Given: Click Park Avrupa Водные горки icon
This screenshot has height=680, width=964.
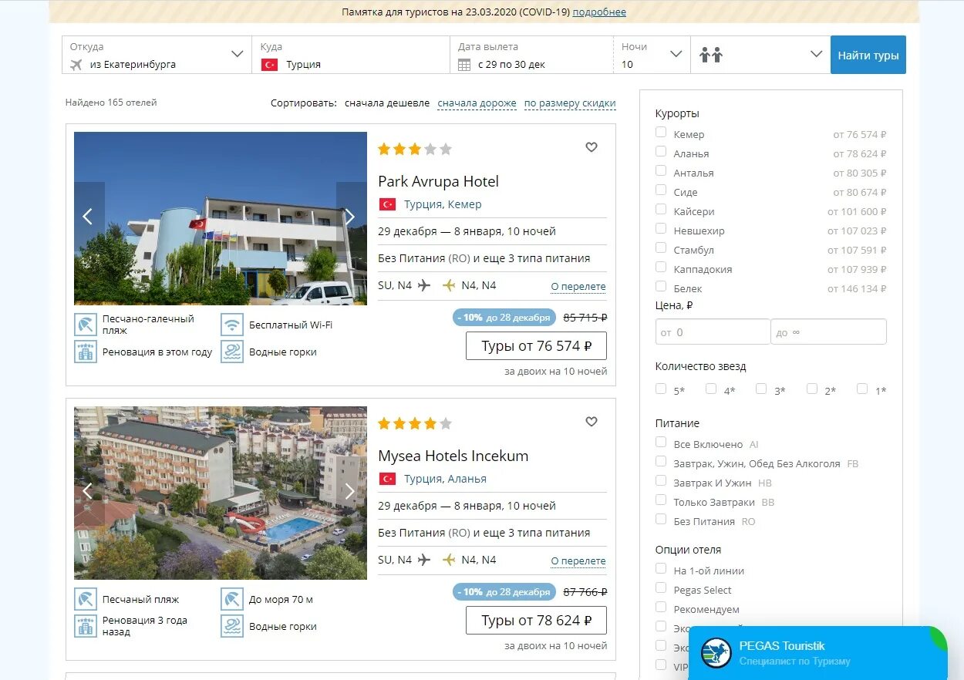Looking at the screenshot, I should point(232,352).
